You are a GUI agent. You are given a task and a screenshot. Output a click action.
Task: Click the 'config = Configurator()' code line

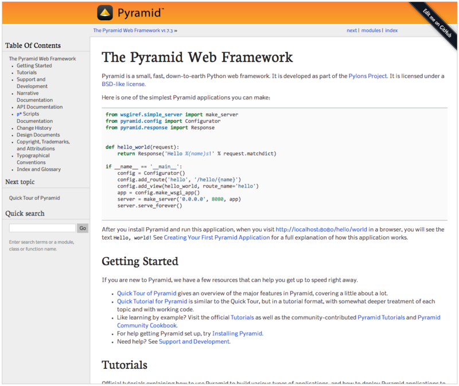point(151,173)
